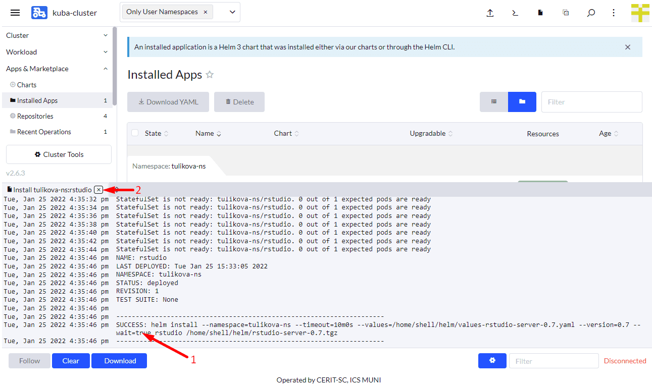Click the blue log settings gear button

[492, 361]
